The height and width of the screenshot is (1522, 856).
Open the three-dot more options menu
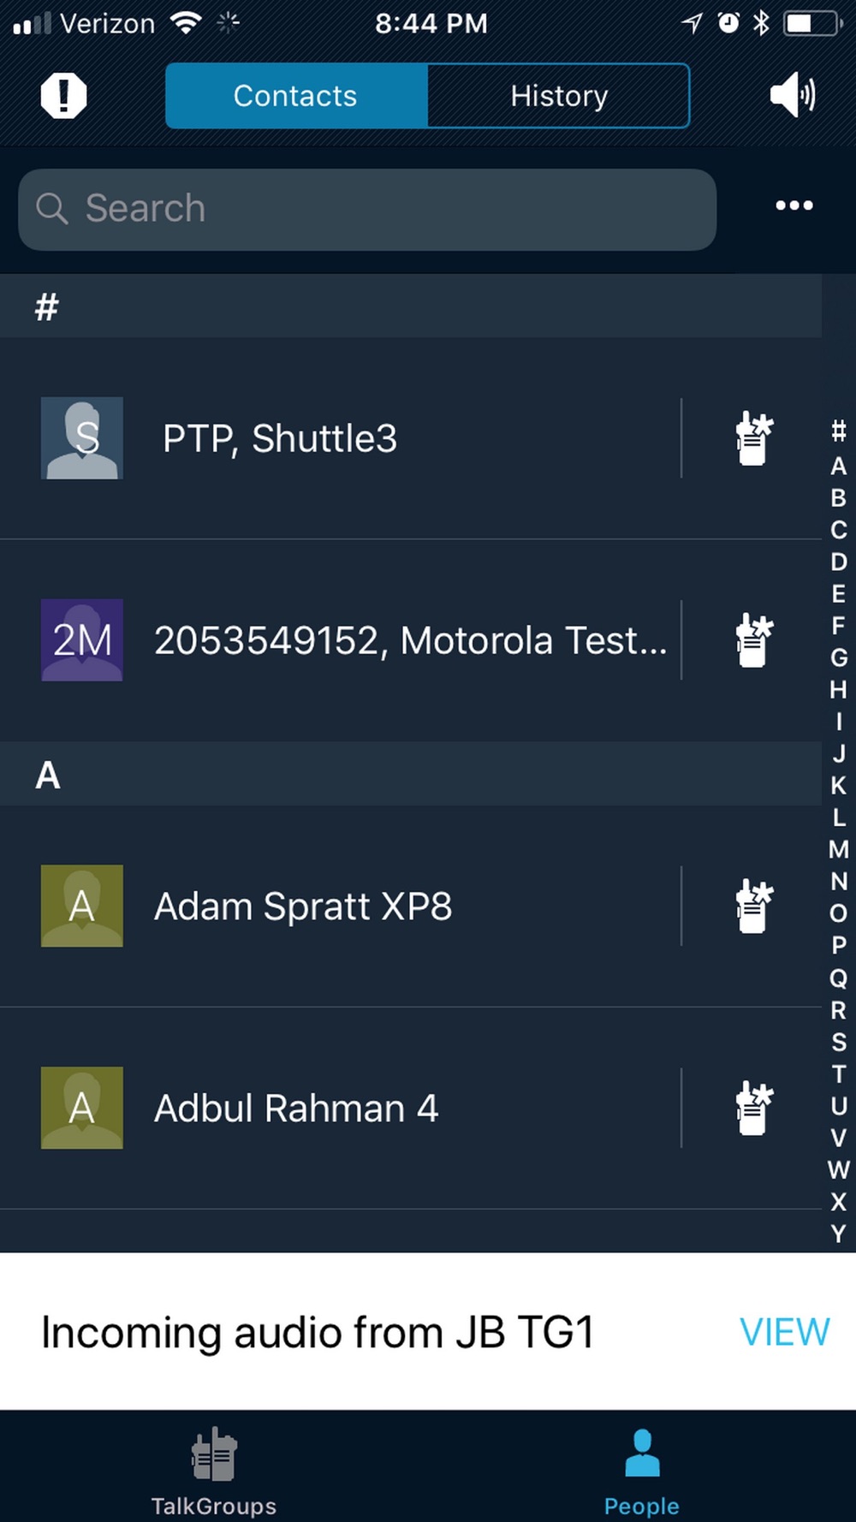(x=794, y=205)
